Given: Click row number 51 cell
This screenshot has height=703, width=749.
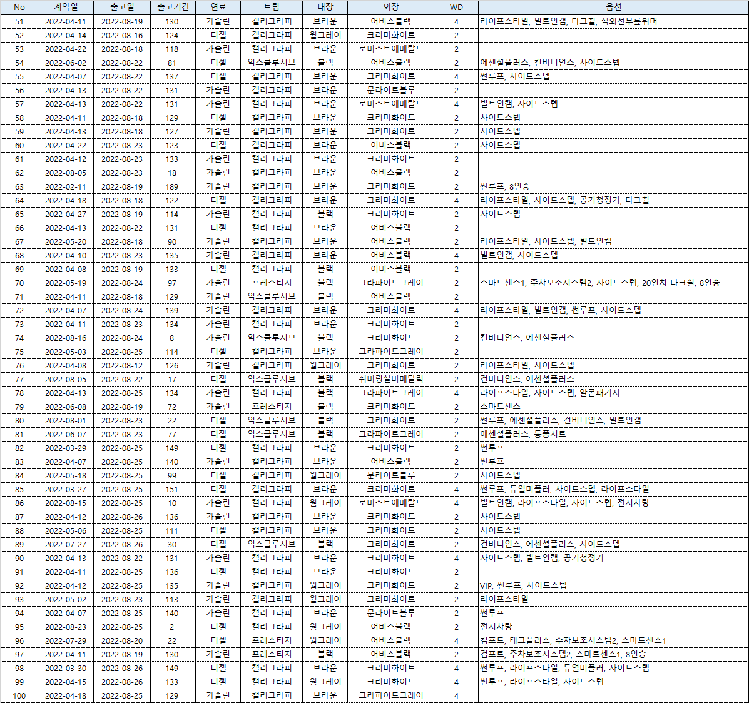Looking at the screenshot, I should coord(19,21).
